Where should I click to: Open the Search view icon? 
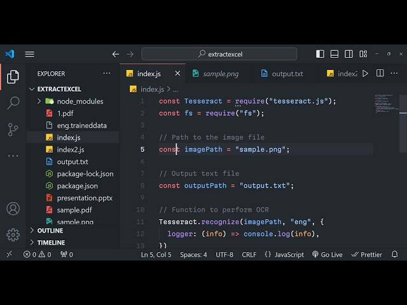pyautogui.click(x=13, y=103)
